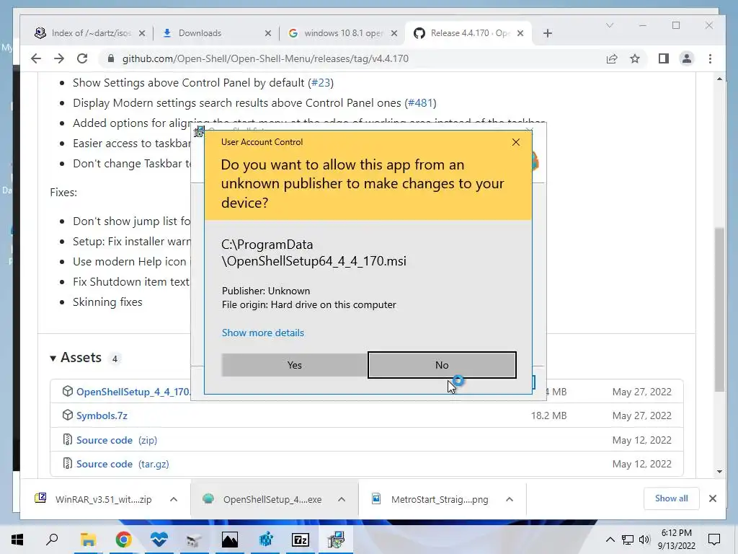Open Show more details link
Image resolution: width=738 pixels, height=554 pixels.
[262, 333]
